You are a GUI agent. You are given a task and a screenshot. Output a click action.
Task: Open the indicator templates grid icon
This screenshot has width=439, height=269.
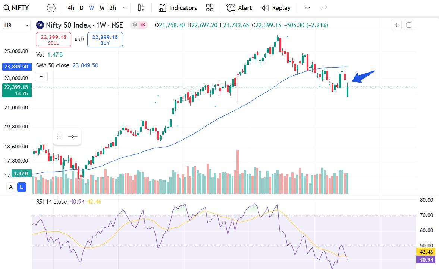[x=210, y=8]
